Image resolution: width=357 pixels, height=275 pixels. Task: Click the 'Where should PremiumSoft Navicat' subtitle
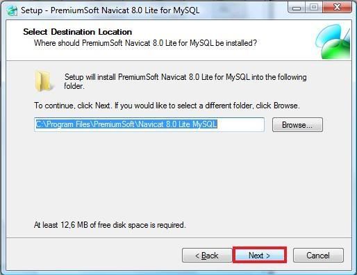pyautogui.click(x=145, y=43)
